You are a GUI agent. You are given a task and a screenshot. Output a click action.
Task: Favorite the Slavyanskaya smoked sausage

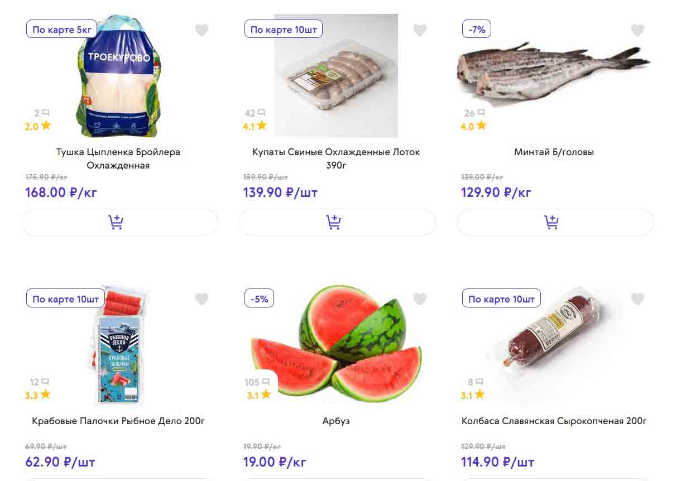point(637,299)
